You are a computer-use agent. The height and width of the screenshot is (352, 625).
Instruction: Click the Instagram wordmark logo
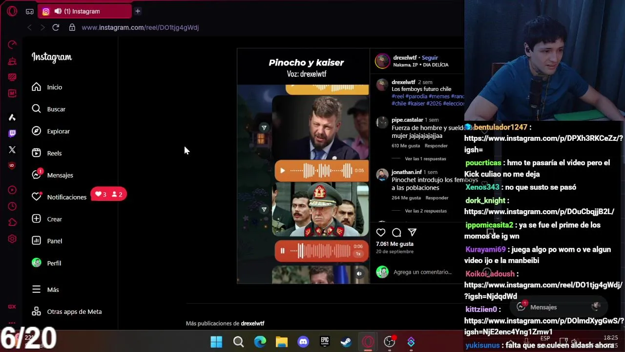tap(52, 57)
